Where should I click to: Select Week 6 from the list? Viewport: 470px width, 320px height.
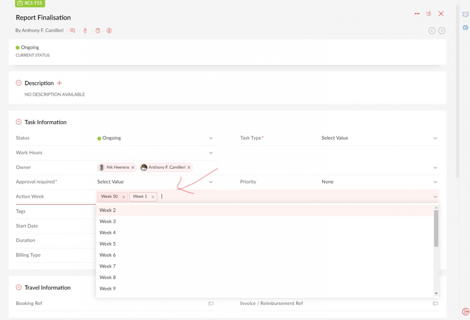265,255
